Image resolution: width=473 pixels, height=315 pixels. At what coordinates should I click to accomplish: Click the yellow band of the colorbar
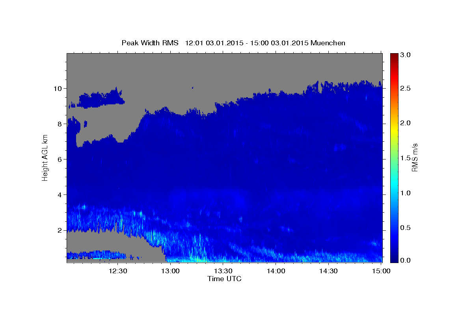click(394, 130)
